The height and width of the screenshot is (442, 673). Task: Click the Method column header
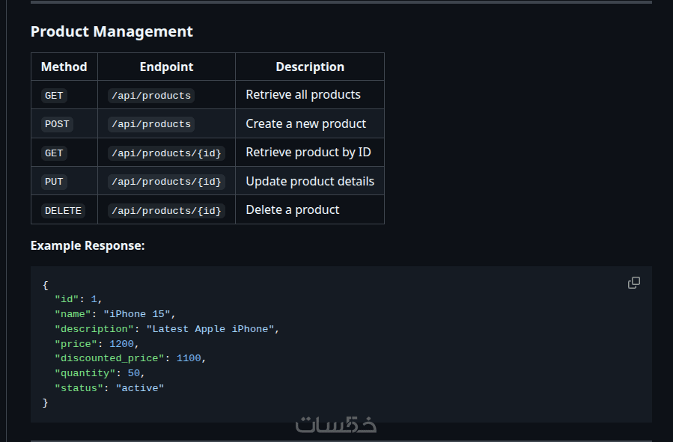(x=64, y=67)
